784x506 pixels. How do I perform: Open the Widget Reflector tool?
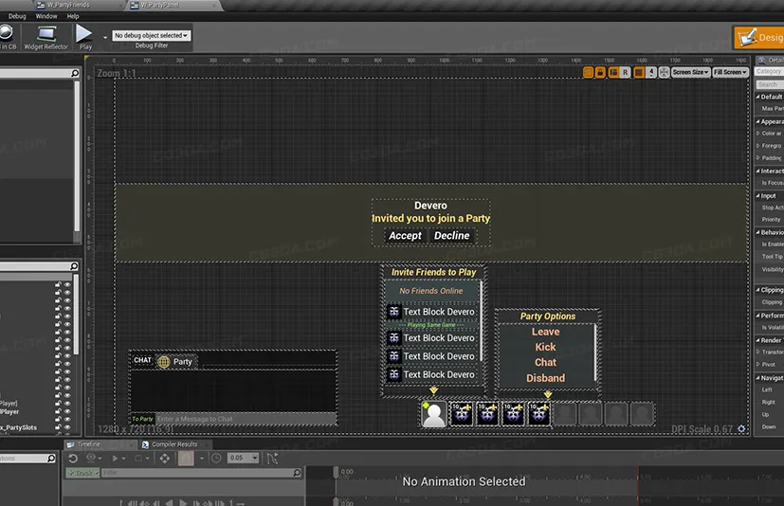pyautogui.click(x=46, y=38)
